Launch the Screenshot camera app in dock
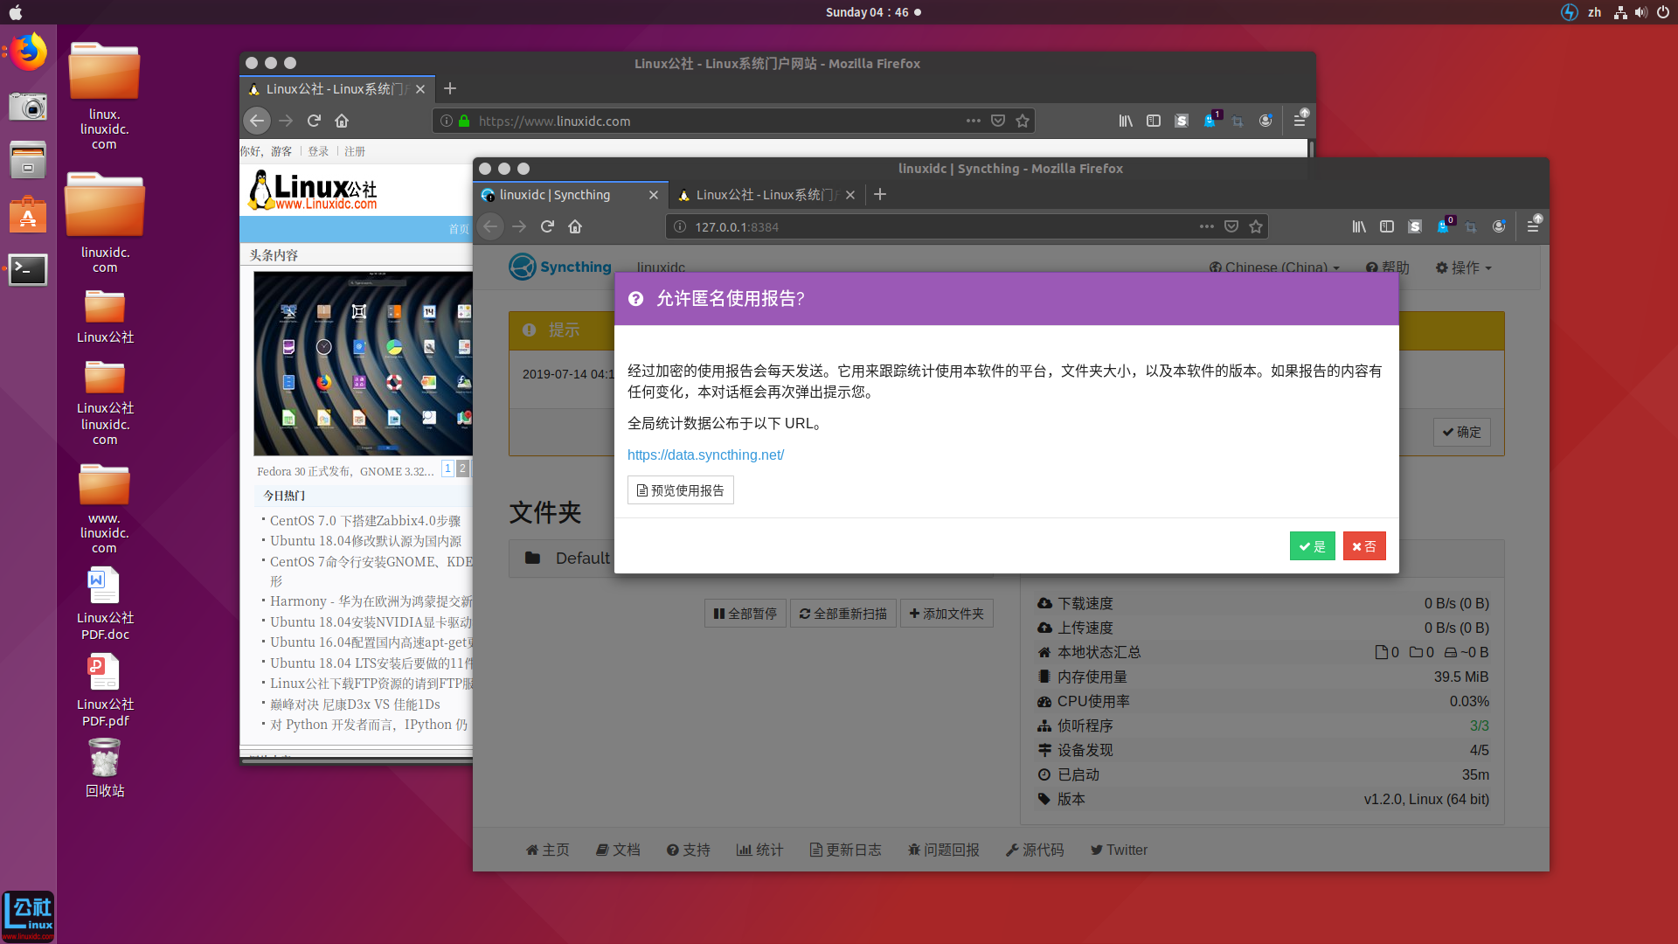 (x=28, y=107)
